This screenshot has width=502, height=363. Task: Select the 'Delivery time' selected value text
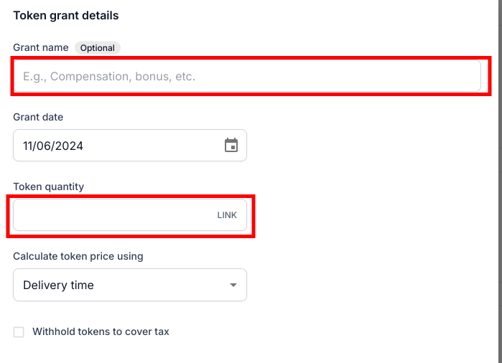[x=59, y=285]
